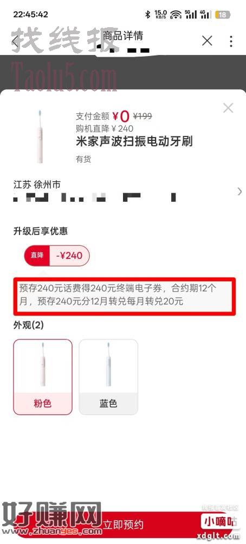Viewport: 246px width, 544px height.
Task: Toggle the 直降 -¥240 discount chip
Action: pyautogui.click(x=57, y=256)
